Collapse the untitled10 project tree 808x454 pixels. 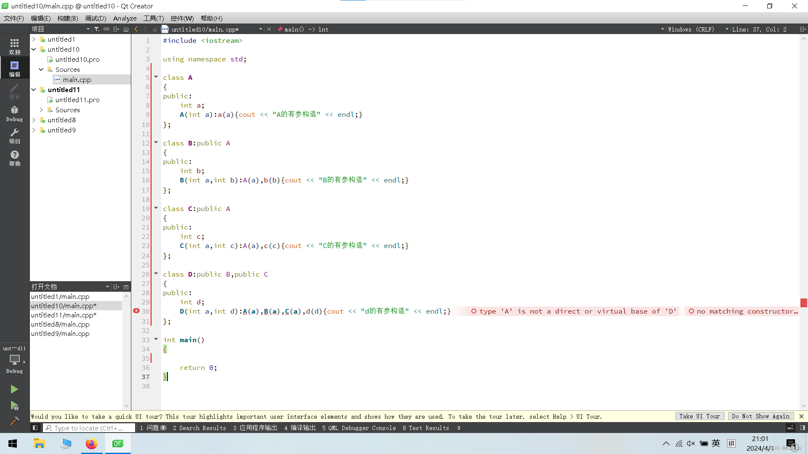pyautogui.click(x=34, y=49)
